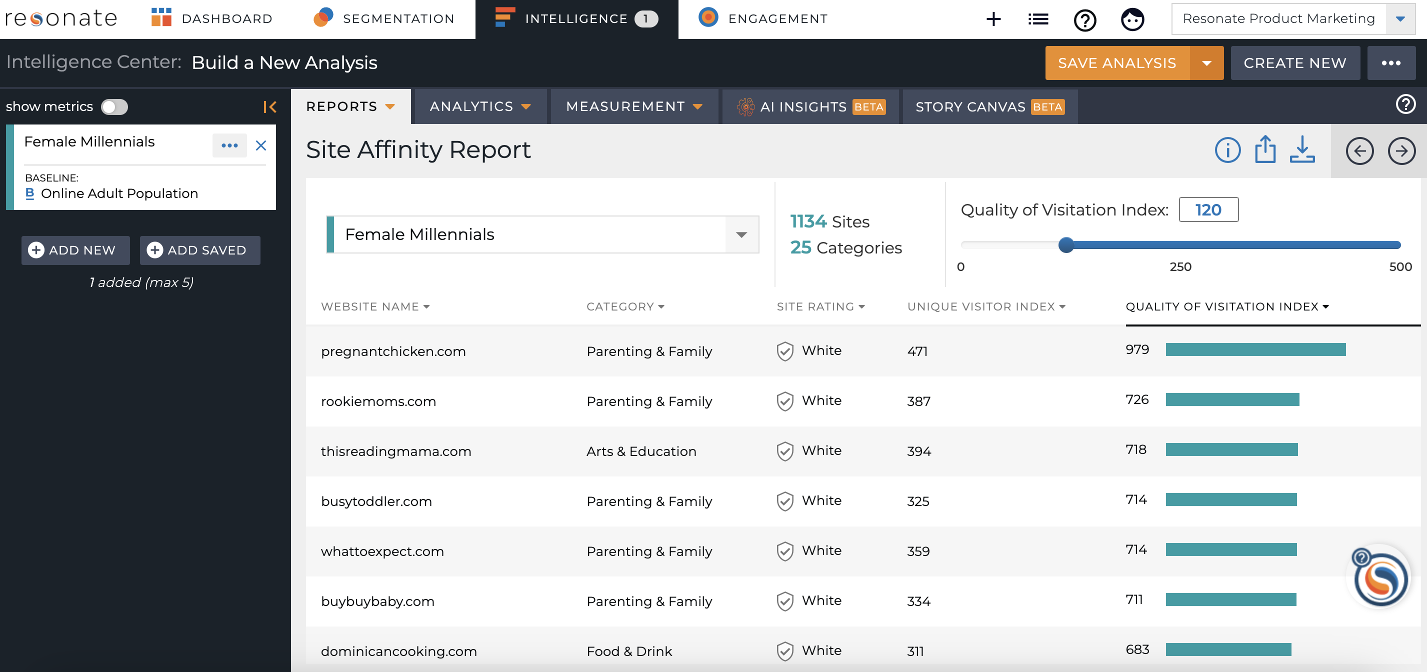The image size is (1427, 672).
Task: Click the thisreadingmama.com rating shield
Action: pos(785,451)
